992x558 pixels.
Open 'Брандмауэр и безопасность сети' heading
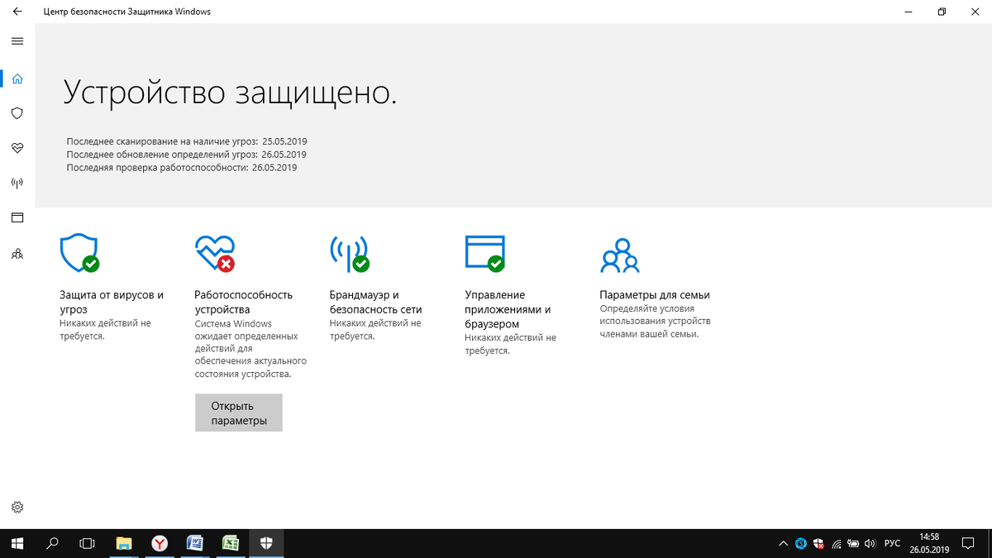[376, 302]
